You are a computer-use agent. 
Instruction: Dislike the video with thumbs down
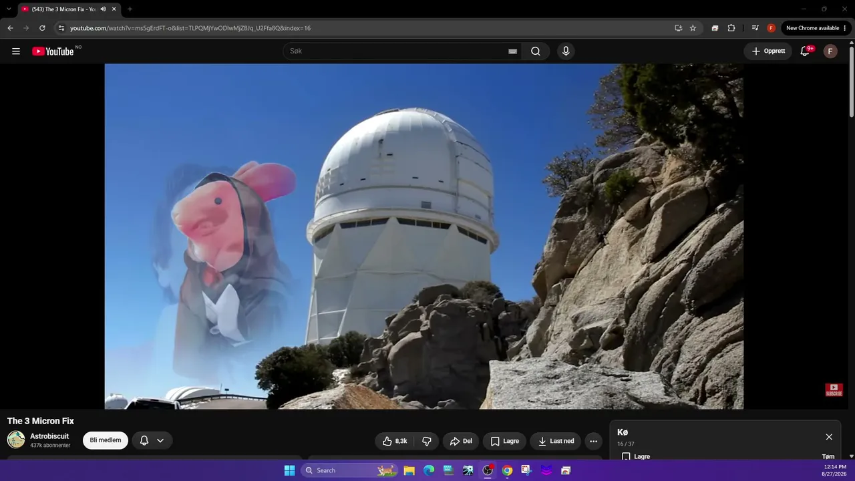point(426,441)
